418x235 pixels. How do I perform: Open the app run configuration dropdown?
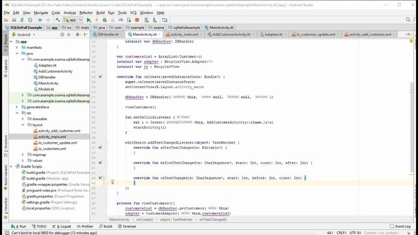[x=72, y=20]
